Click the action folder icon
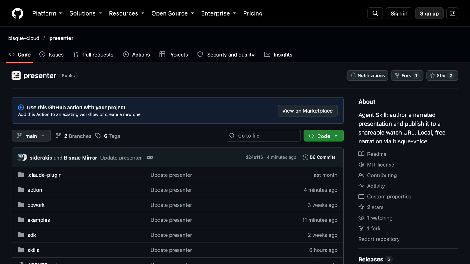 click(21, 190)
